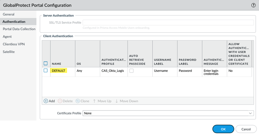Expand the Certificate Profile chevron arrow
259x136 pixels.
pos(250,113)
